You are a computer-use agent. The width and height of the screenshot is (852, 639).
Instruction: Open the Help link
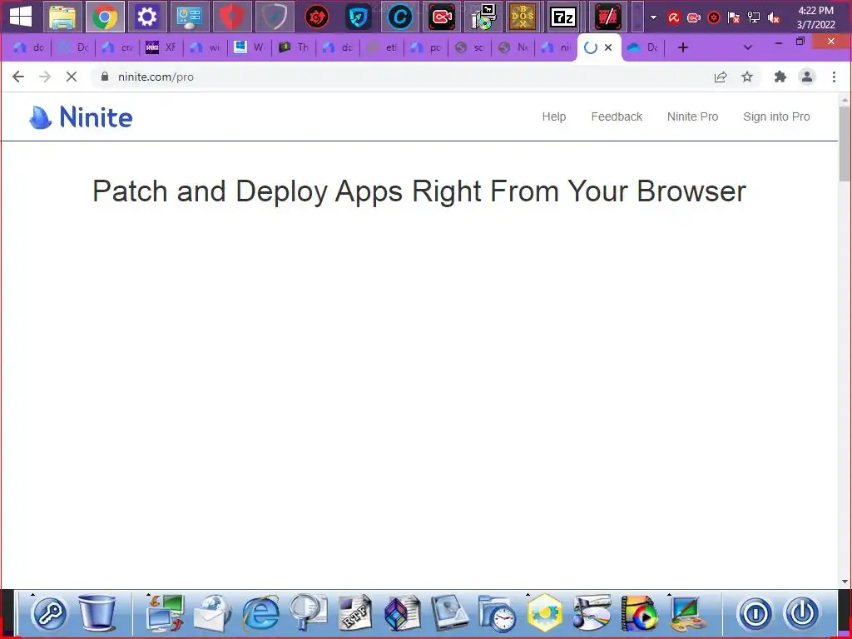(553, 116)
